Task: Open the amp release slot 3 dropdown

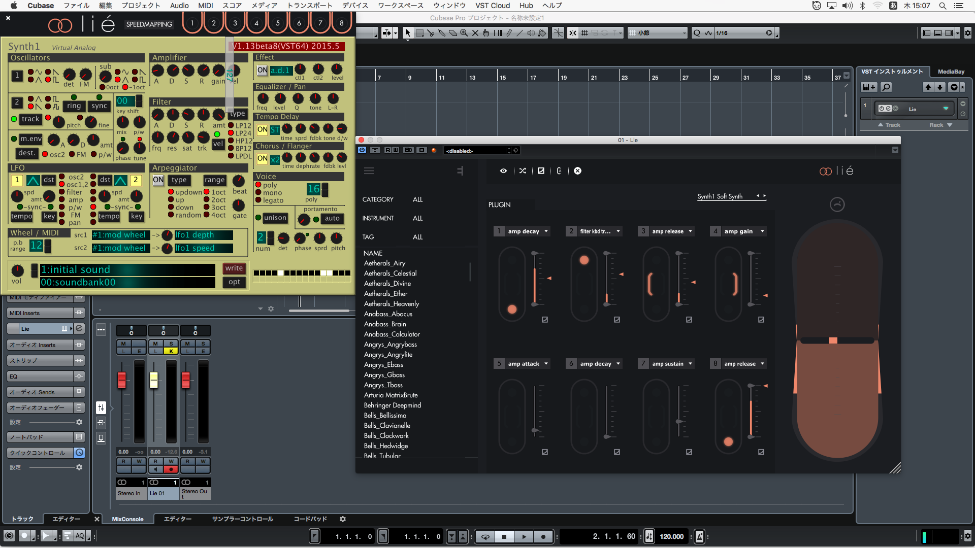Action: (672, 231)
